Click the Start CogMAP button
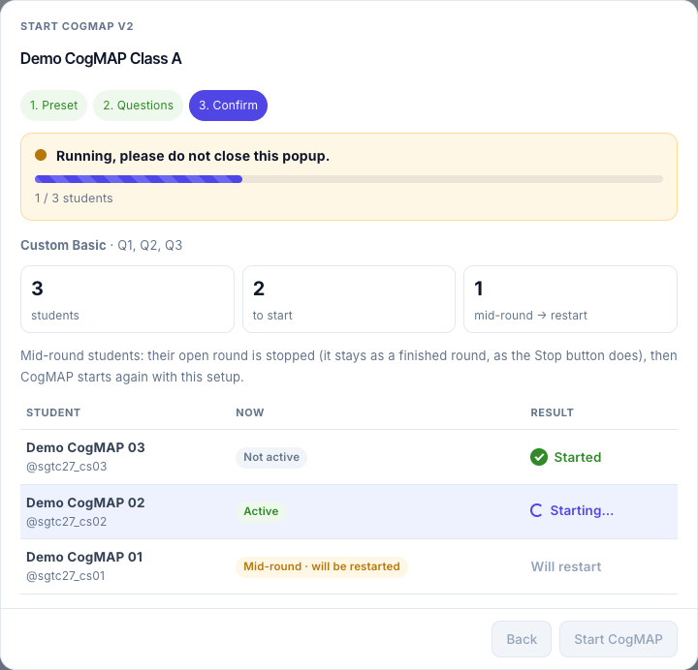 pyautogui.click(x=619, y=639)
